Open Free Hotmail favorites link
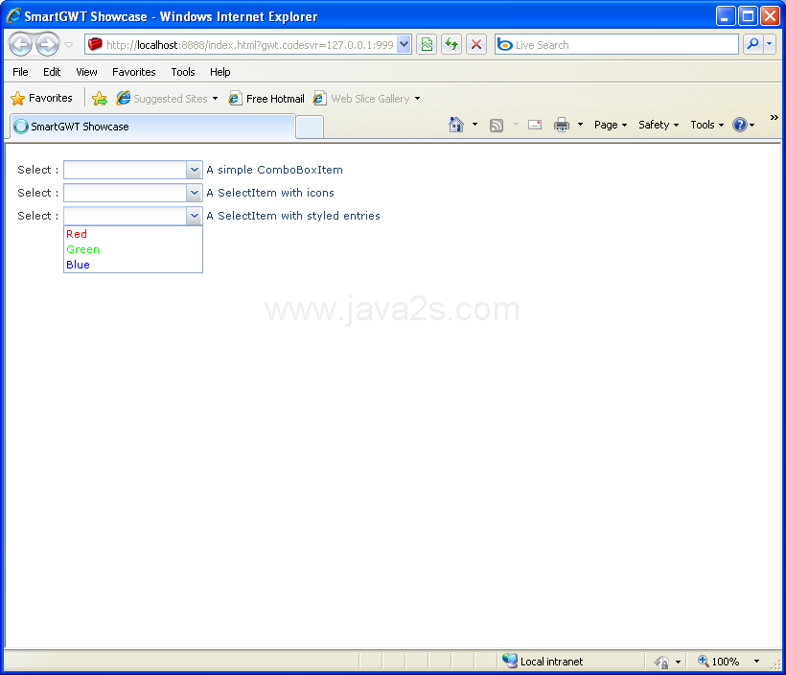This screenshot has width=786, height=675. pyautogui.click(x=266, y=99)
